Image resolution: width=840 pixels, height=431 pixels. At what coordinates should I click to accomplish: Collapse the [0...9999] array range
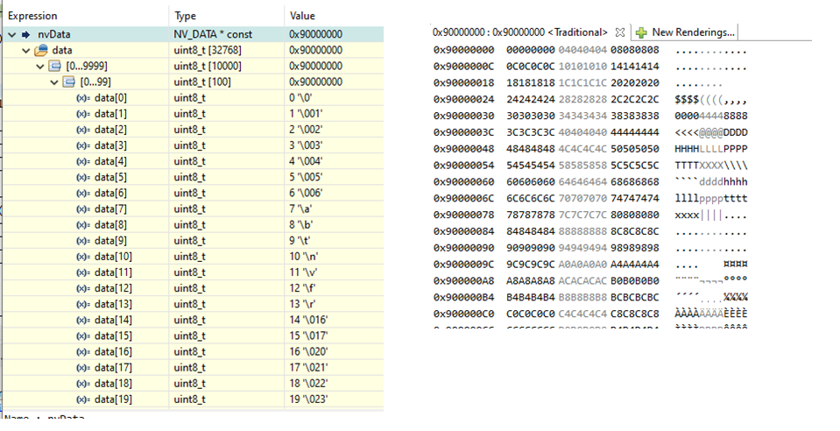click(40, 67)
